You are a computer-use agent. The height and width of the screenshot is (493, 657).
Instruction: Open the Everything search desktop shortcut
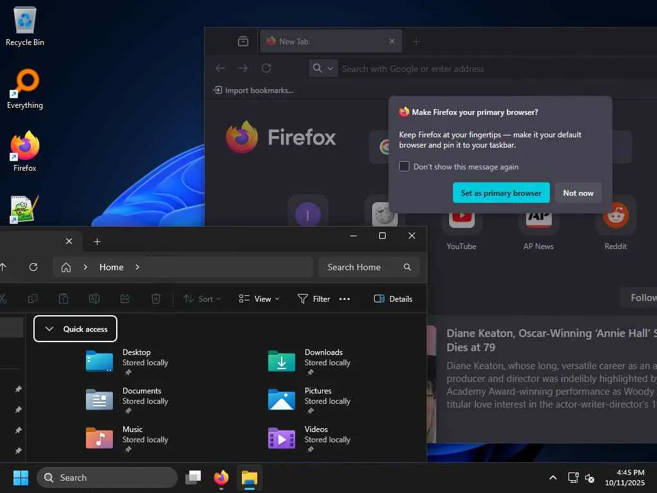click(x=25, y=89)
